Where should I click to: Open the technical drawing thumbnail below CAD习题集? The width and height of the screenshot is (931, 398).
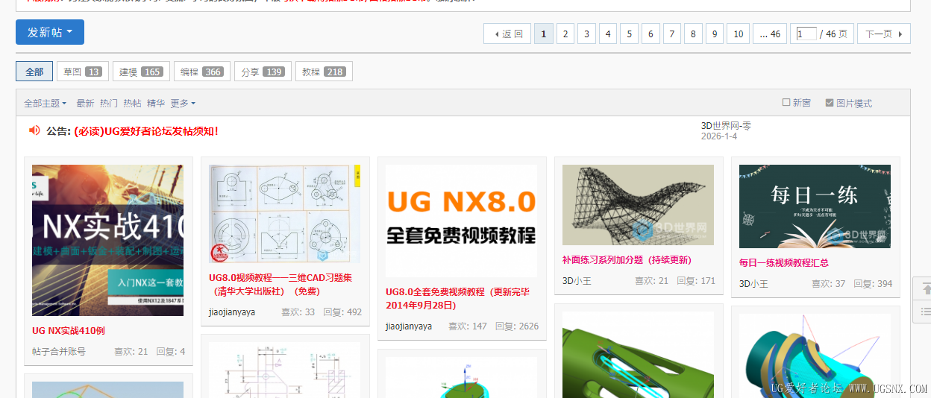tap(284, 370)
